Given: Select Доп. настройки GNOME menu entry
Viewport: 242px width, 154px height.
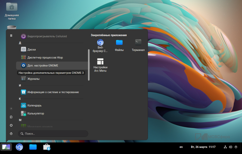Looking at the screenshot, I should (43, 66).
